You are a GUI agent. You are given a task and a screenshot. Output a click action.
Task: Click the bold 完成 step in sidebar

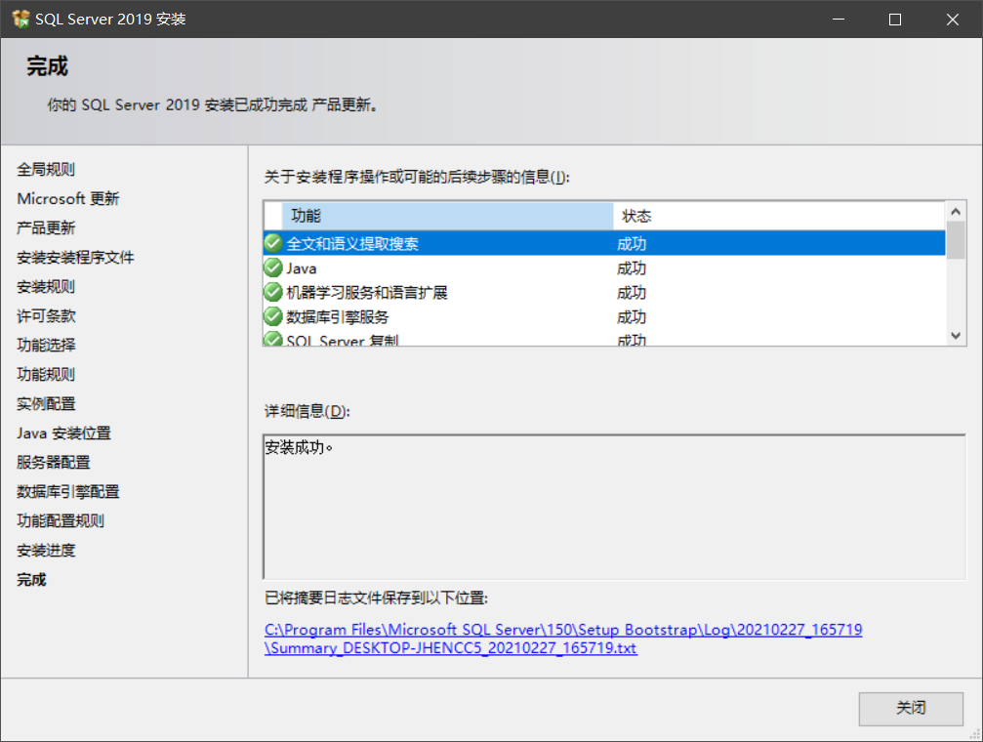click(x=31, y=580)
